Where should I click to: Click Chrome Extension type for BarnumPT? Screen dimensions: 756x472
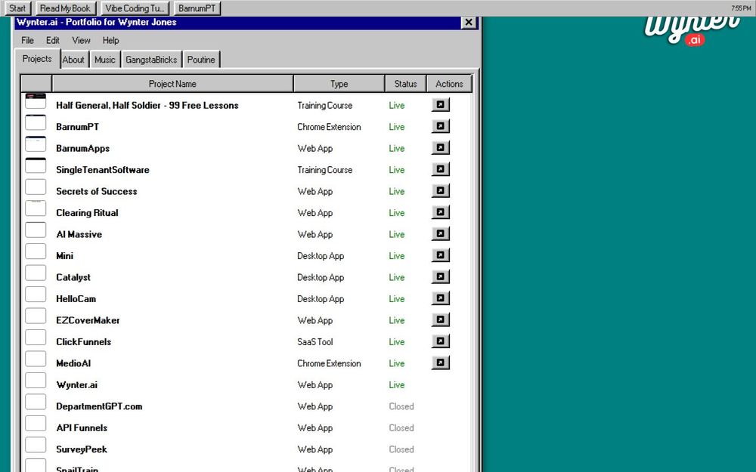point(329,127)
